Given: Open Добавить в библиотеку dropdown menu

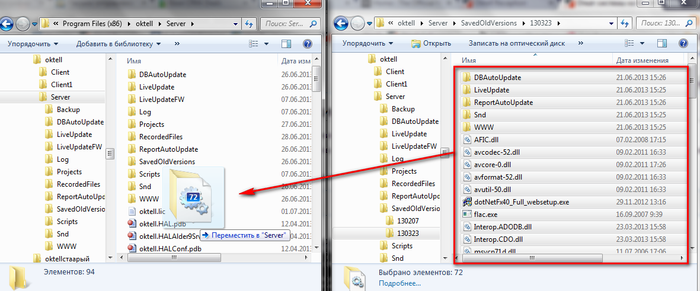Looking at the screenshot, I should [x=119, y=44].
